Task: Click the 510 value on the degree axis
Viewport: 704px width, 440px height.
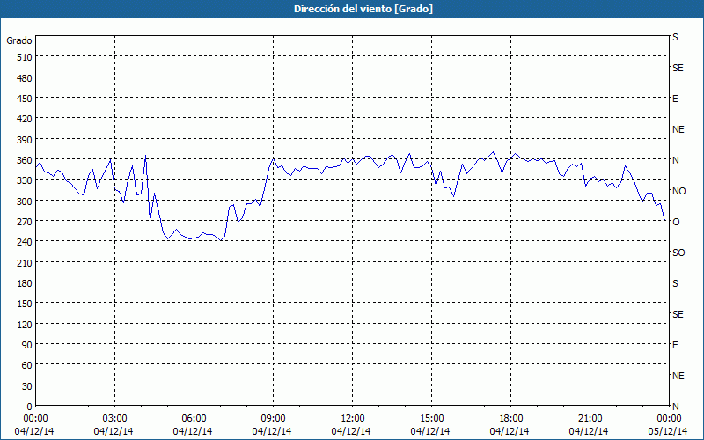Action: (x=25, y=57)
